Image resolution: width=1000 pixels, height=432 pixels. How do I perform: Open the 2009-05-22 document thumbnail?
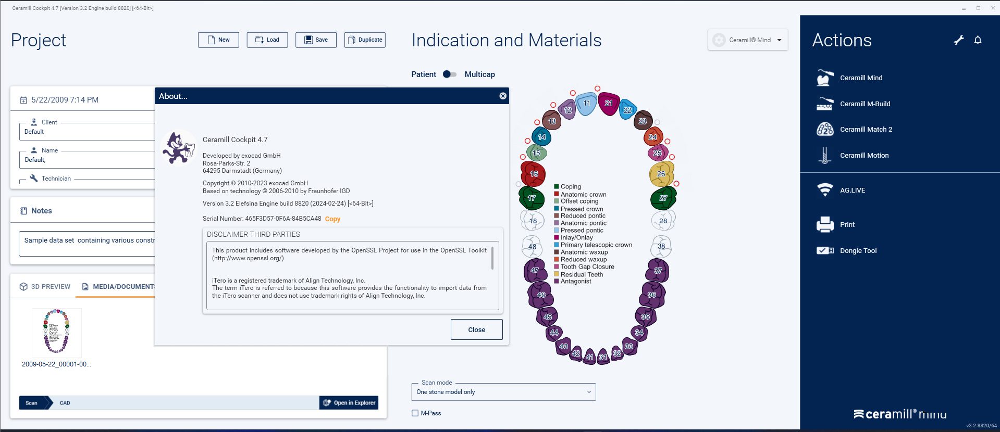click(56, 332)
